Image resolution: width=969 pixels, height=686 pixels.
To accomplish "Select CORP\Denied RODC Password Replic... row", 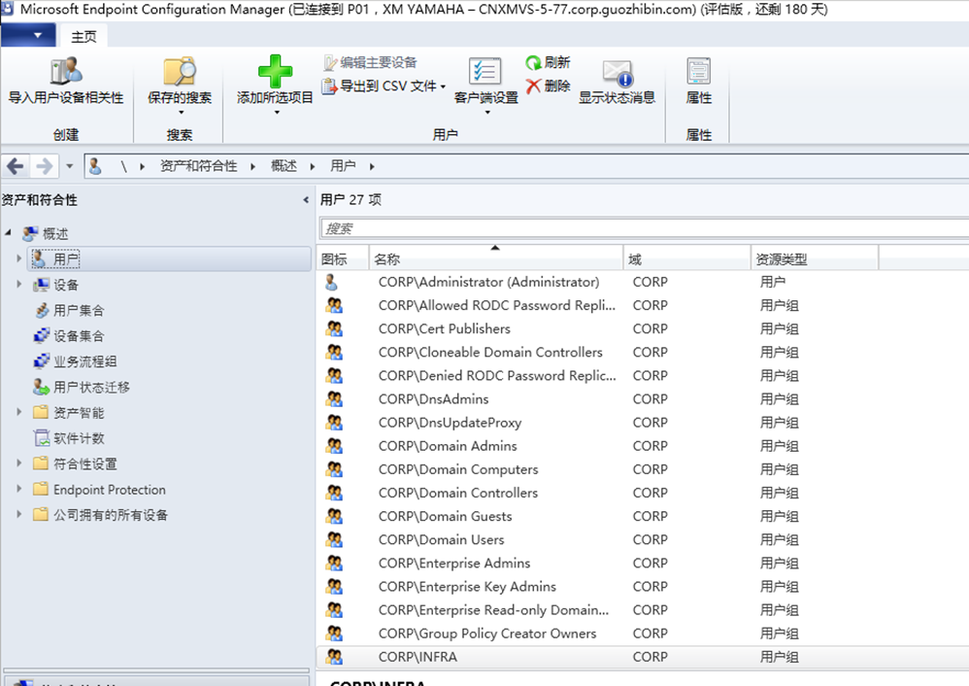I will (643, 375).
